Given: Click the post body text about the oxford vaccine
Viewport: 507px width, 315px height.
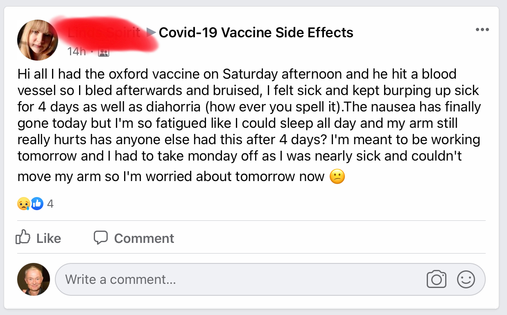Looking at the screenshot, I should tap(249, 125).
